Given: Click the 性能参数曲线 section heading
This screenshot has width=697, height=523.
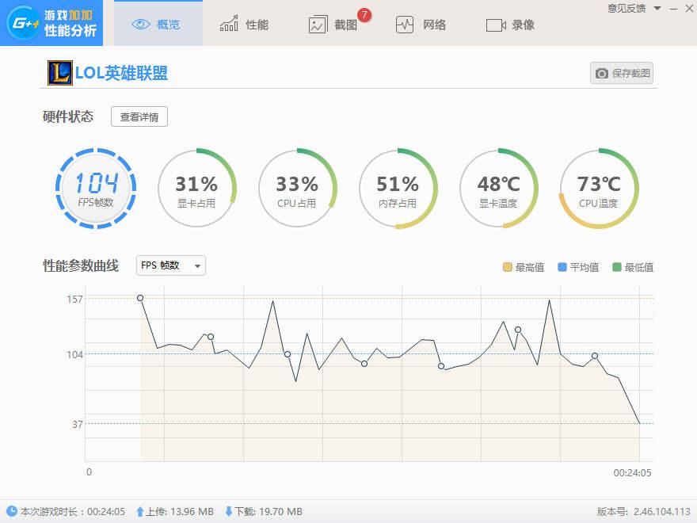Looking at the screenshot, I should coord(81,265).
